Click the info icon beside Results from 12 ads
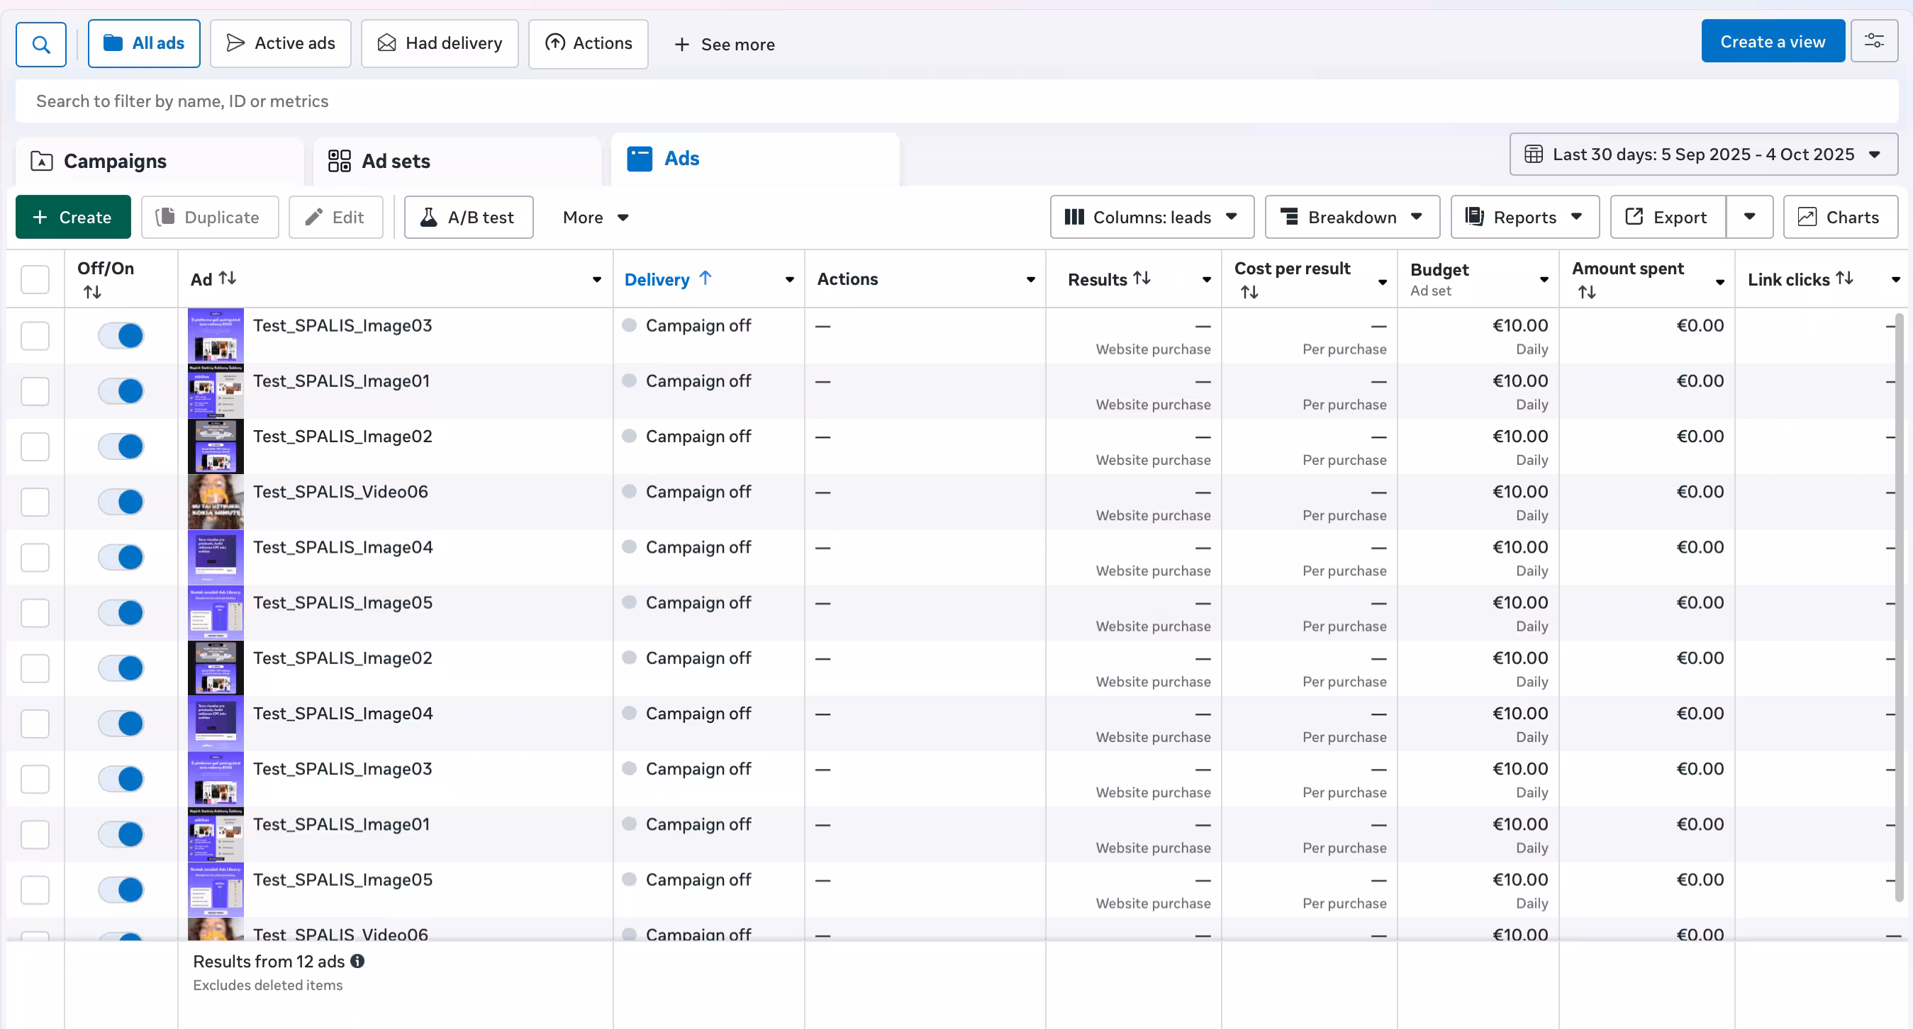Screen dimensions: 1913x1029 tap(357, 961)
